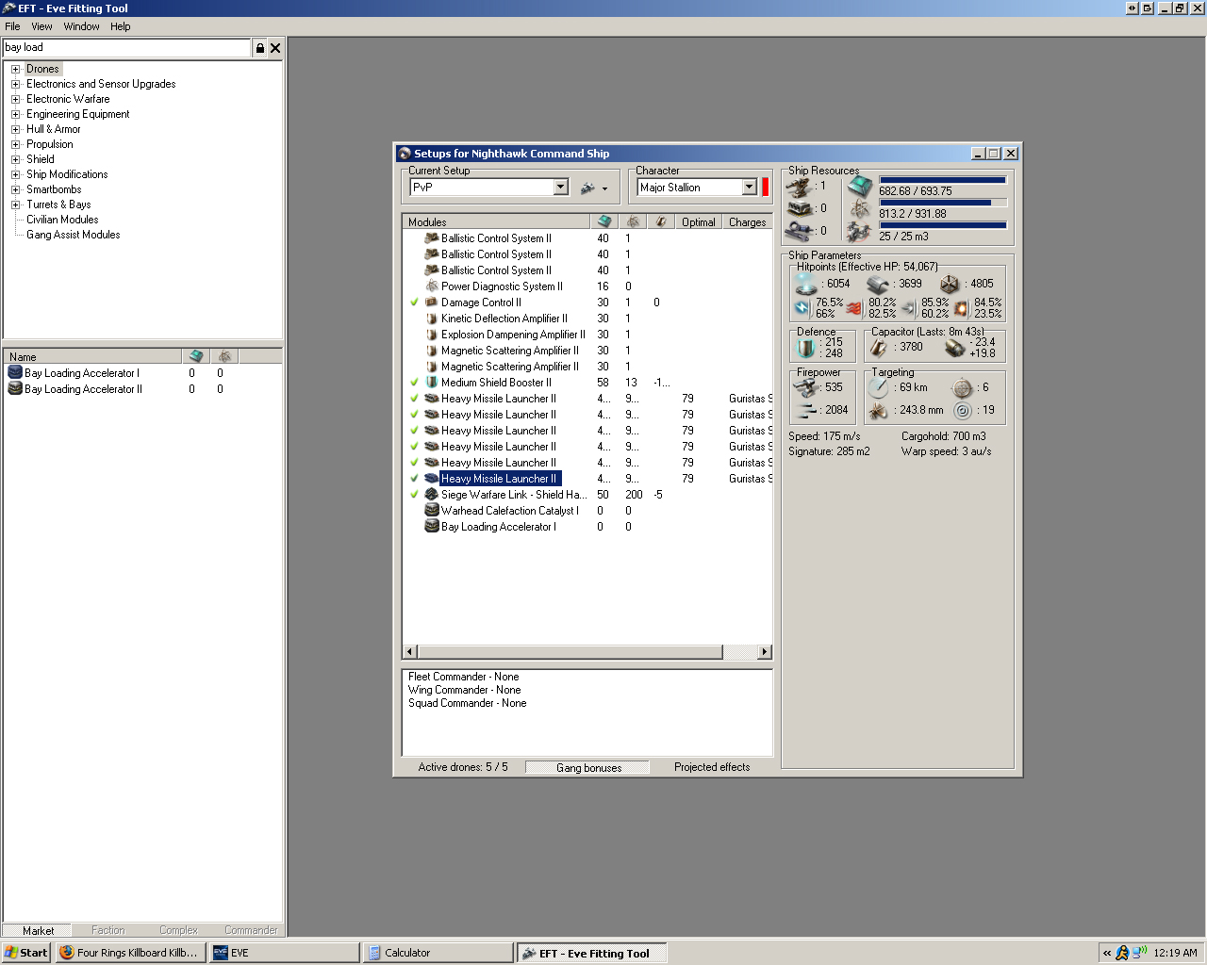Open the Window menu
The image size is (1207, 965).
pyautogui.click(x=81, y=26)
